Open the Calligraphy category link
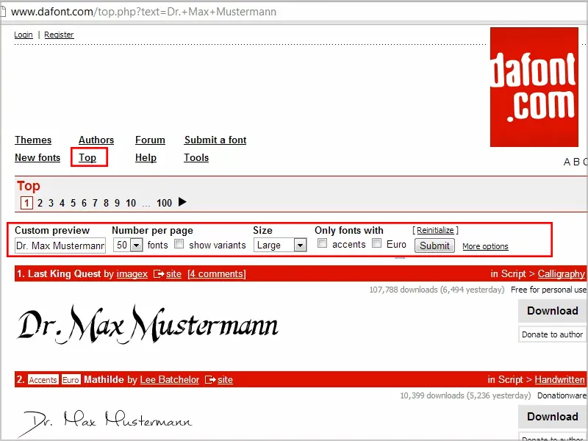This screenshot has height=441, width=588. coord(561,274)
